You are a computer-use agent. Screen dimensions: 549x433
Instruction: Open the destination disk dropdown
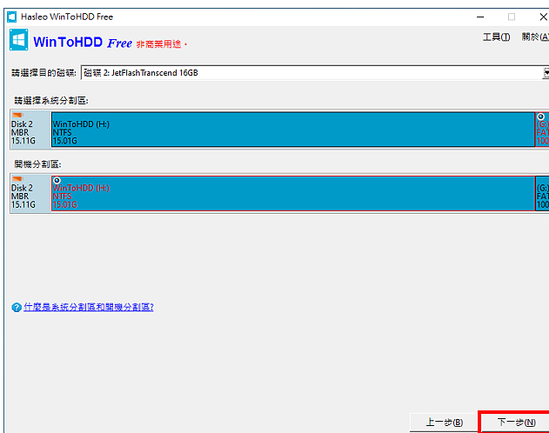pyautogui.click(x=314, y=73)
